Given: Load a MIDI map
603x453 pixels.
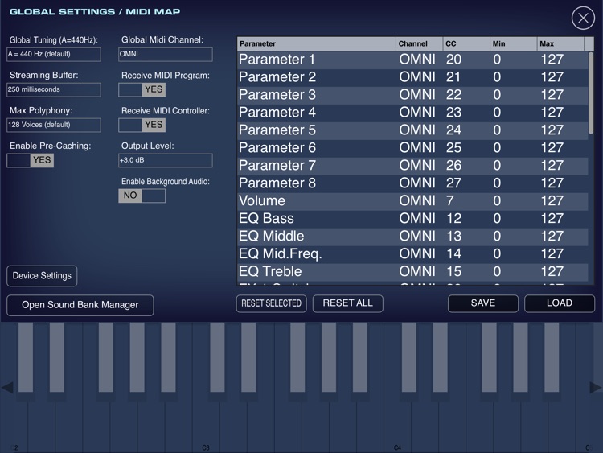Looking at the screenshot, I should [560, 303].
